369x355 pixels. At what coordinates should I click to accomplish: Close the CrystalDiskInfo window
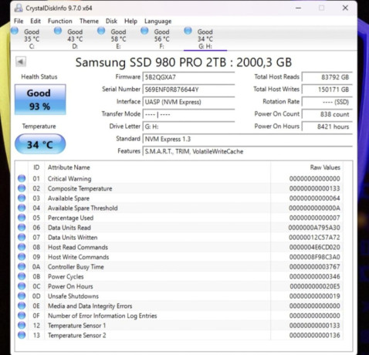(345, 8)
